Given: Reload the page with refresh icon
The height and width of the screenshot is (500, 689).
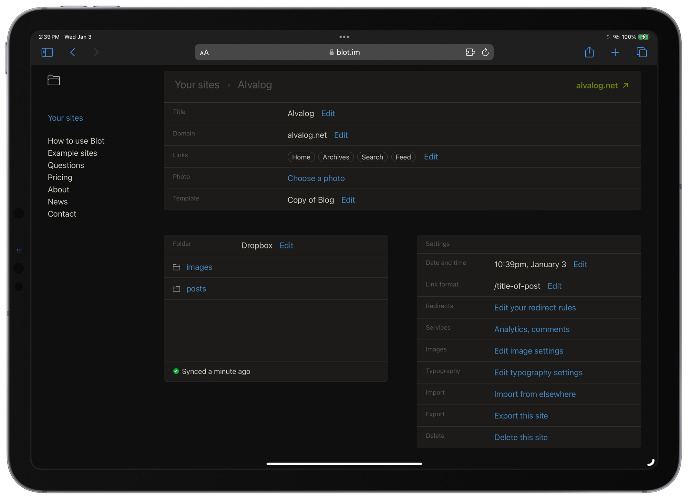Looking at the screenshot, I should (485, 52).
